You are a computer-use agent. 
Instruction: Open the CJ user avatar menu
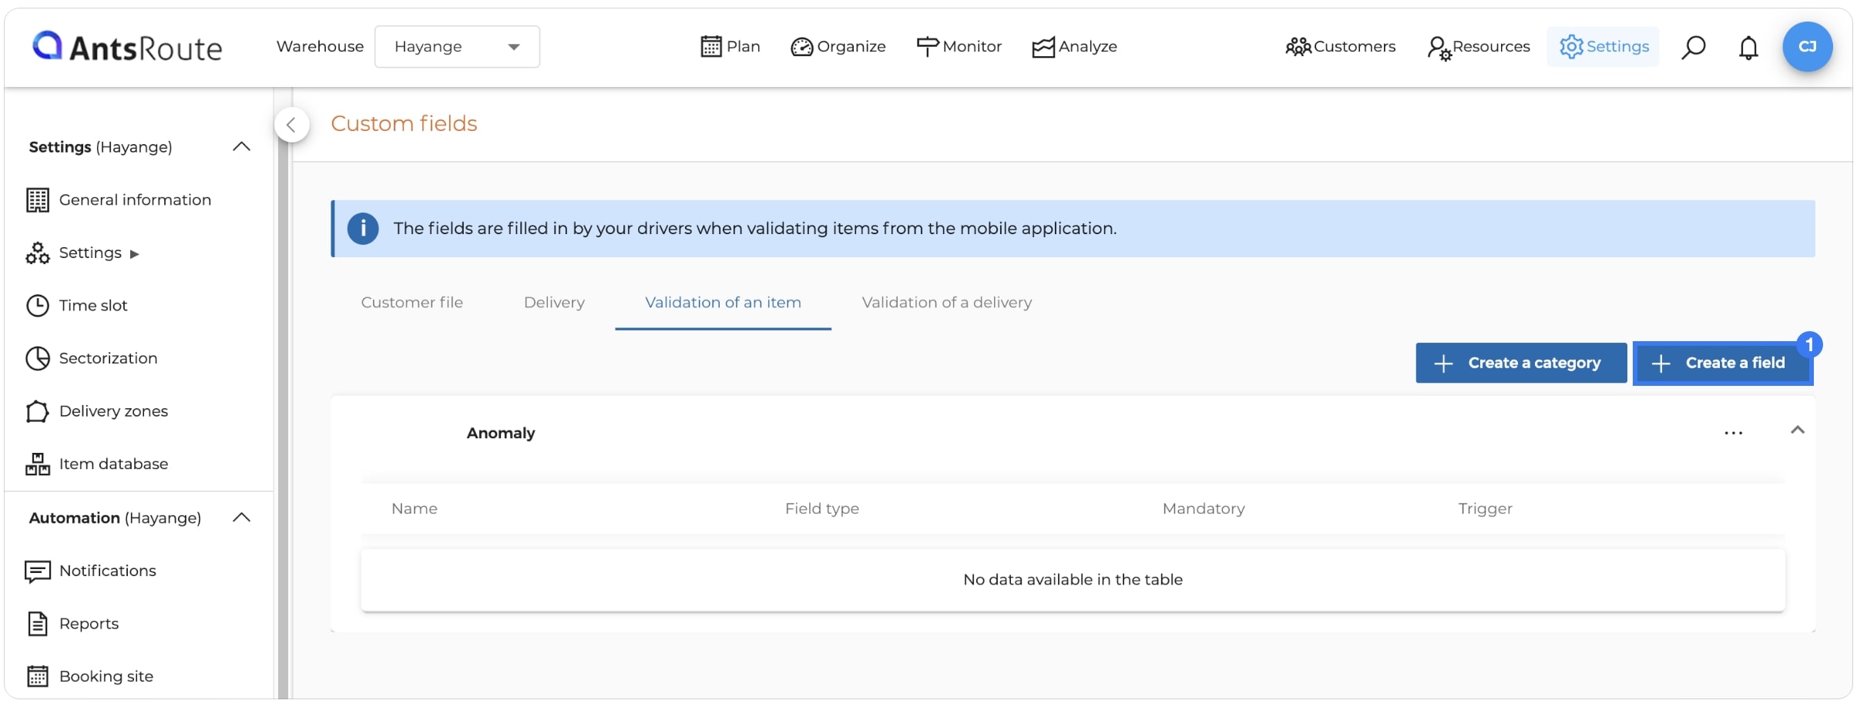pos(1807,47)
